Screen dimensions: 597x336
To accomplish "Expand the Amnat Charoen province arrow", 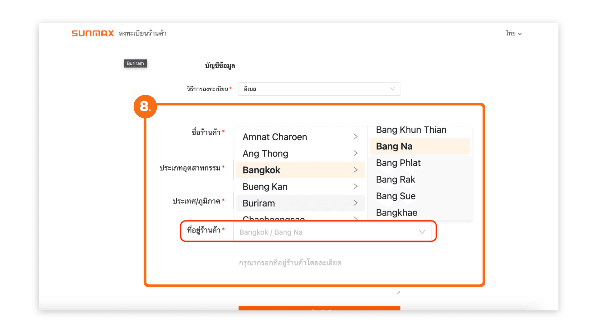I will 355,137.
